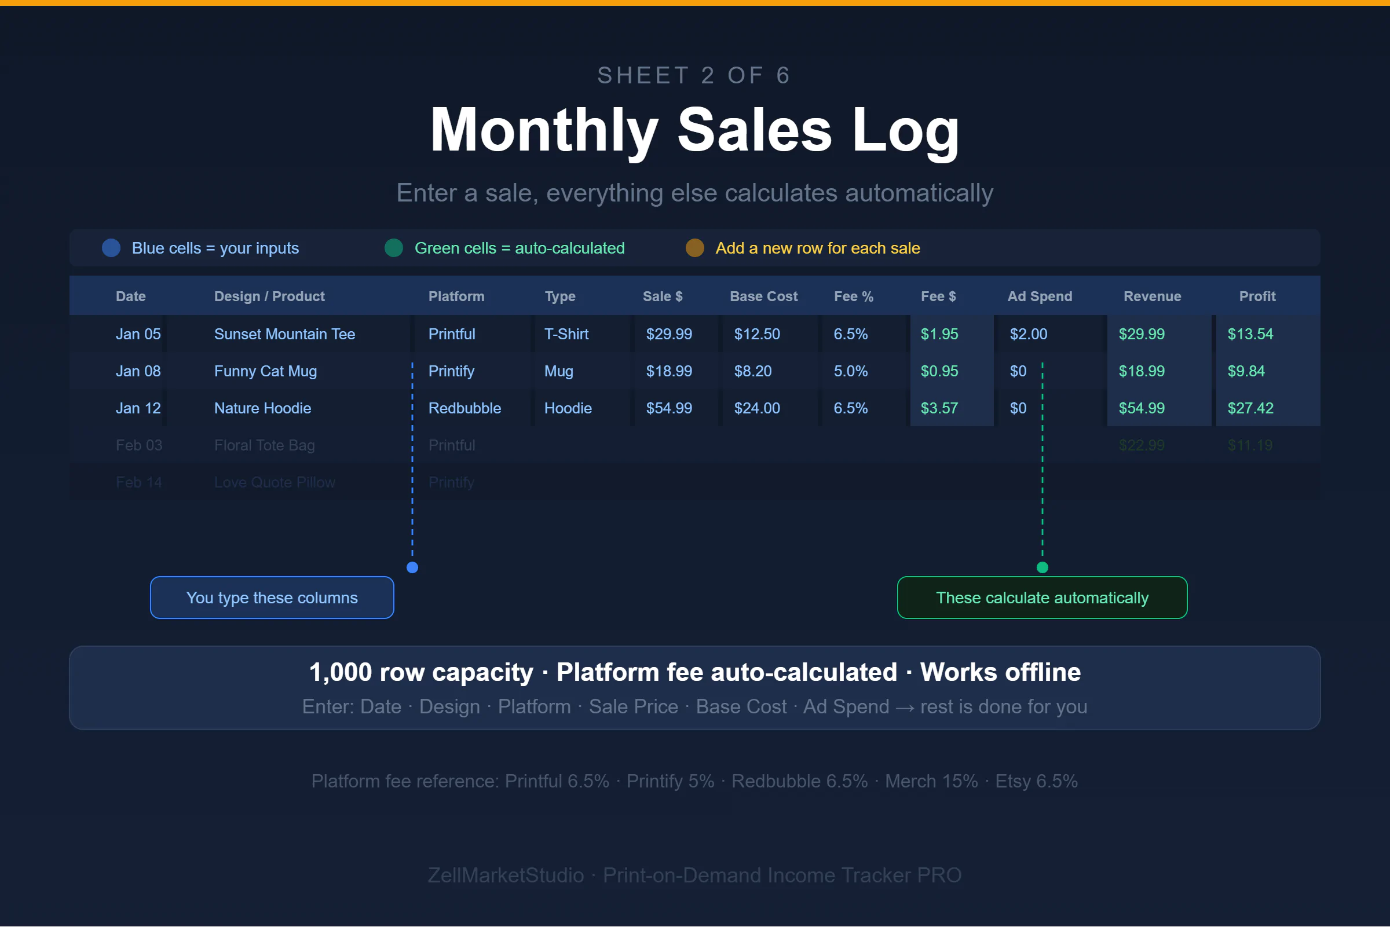Click the green auto-calculated legend dot

394,248
